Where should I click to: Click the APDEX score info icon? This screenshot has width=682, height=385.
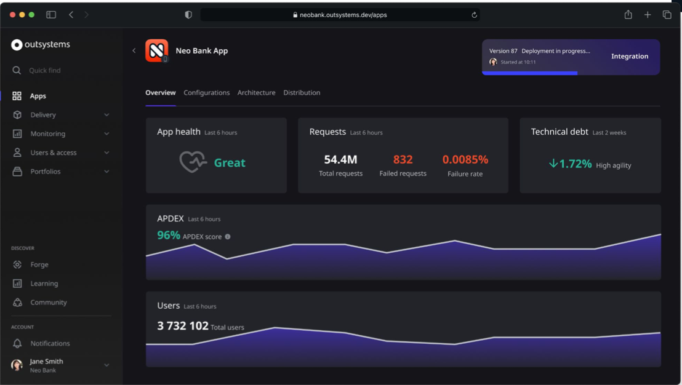[228, 237]
